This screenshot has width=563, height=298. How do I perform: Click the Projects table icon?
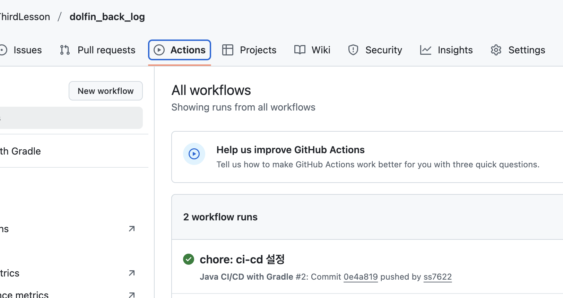click(228, 50)
